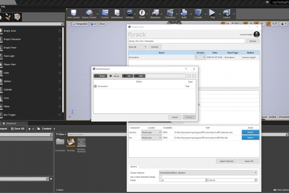Open the Cinematics toolbar icon
This screenshot has width=289, height=193.
[170, 14]
